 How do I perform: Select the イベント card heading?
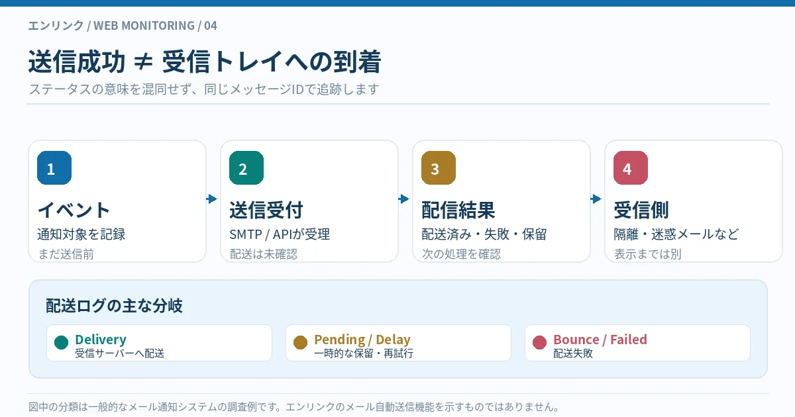(x=74, y=210)
